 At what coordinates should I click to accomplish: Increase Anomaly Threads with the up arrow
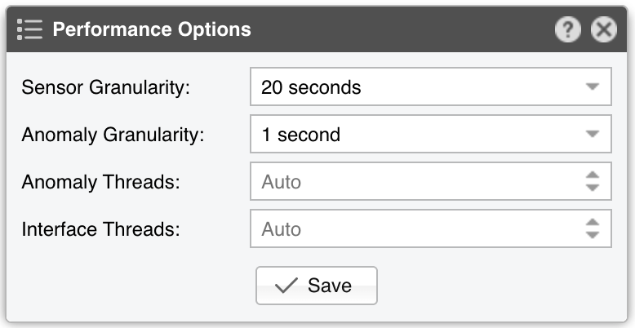pyautogui.click(x=593, y=175)
